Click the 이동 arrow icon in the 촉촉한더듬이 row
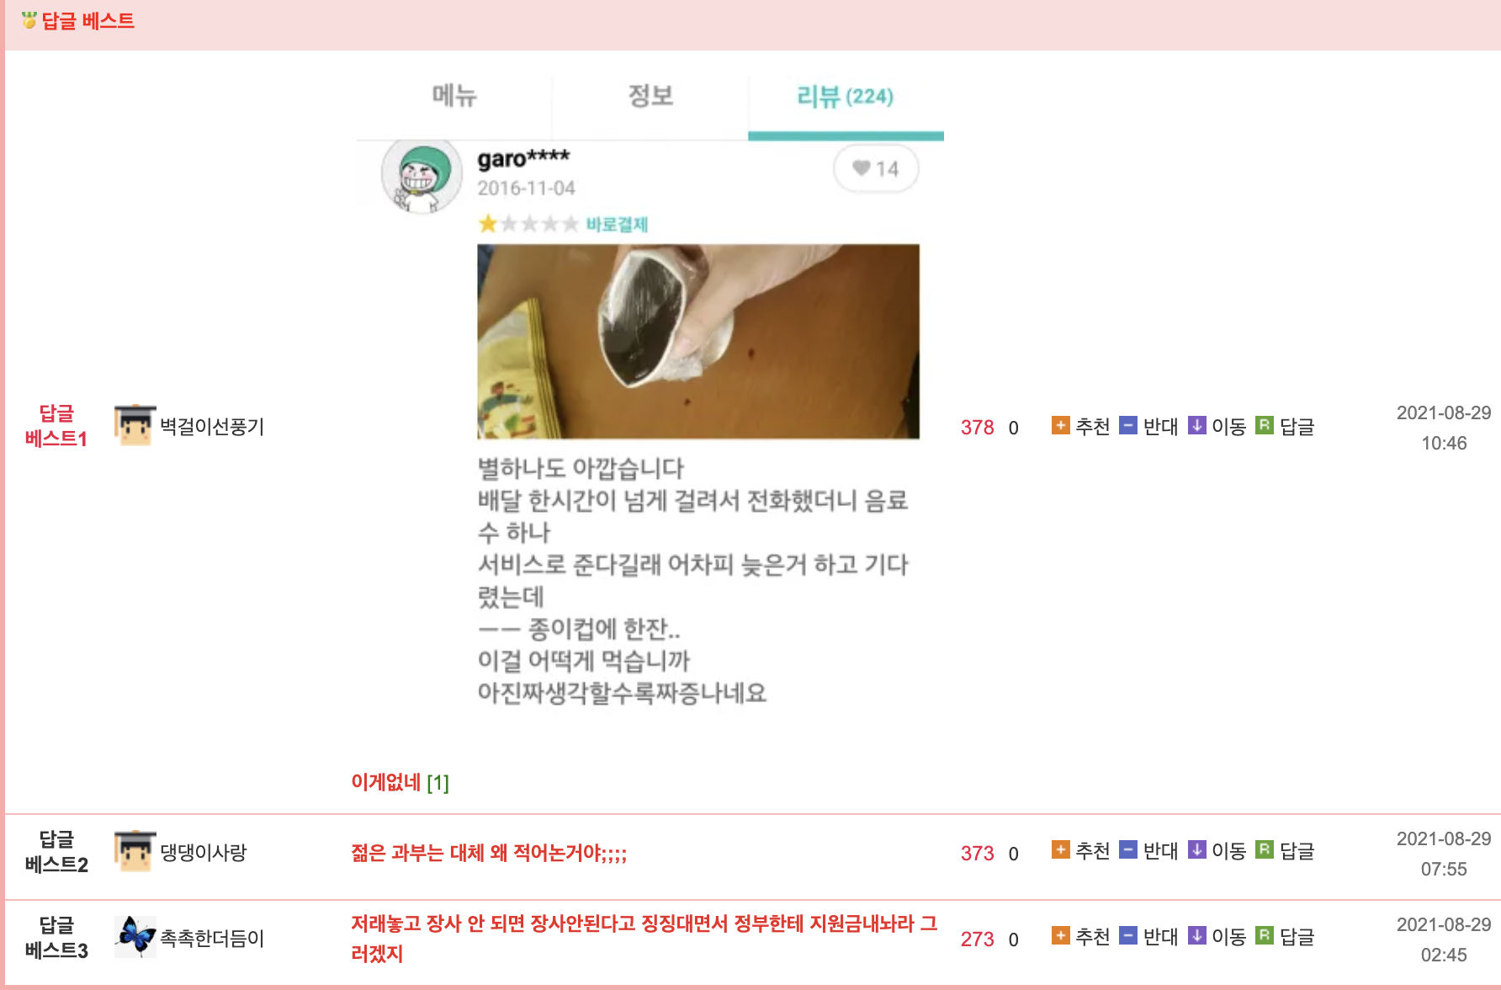This screenshot has width=1501, height=990. [1196, 936]
